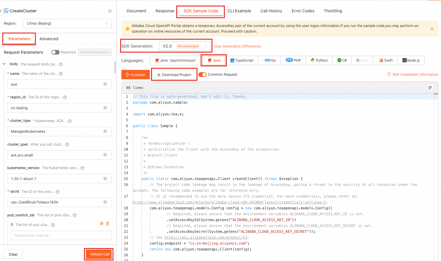Screen dimensions: 441x261
Task: Clear the name field value 'test'
Action: (105, 84)
